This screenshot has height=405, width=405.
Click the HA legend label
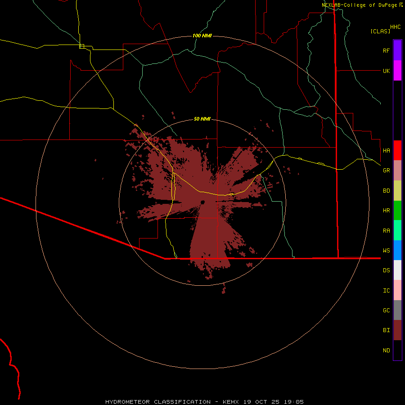pos(386,151)
